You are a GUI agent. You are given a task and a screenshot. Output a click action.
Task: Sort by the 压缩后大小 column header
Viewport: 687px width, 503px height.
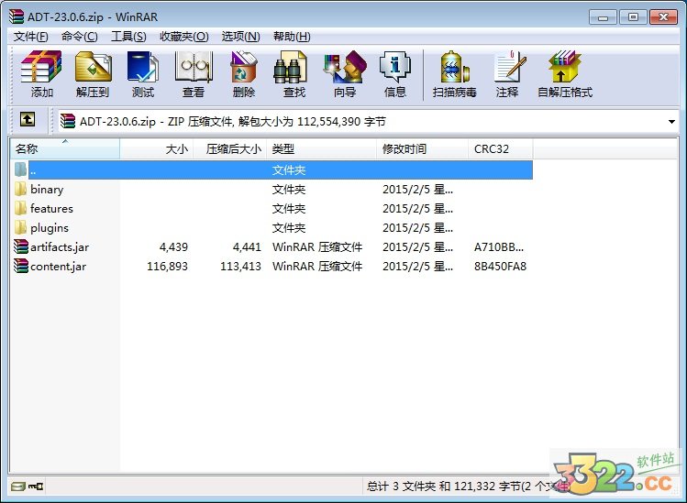tap(230, 148)
